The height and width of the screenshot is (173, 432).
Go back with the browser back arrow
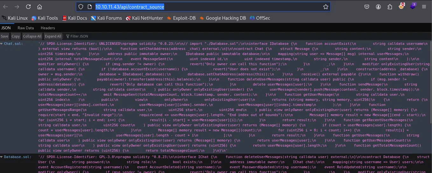point(5,7)
